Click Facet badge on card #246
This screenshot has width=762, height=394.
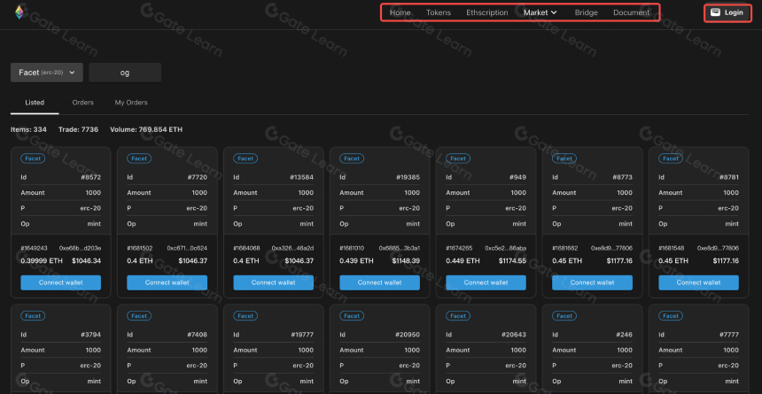[564, 316]
